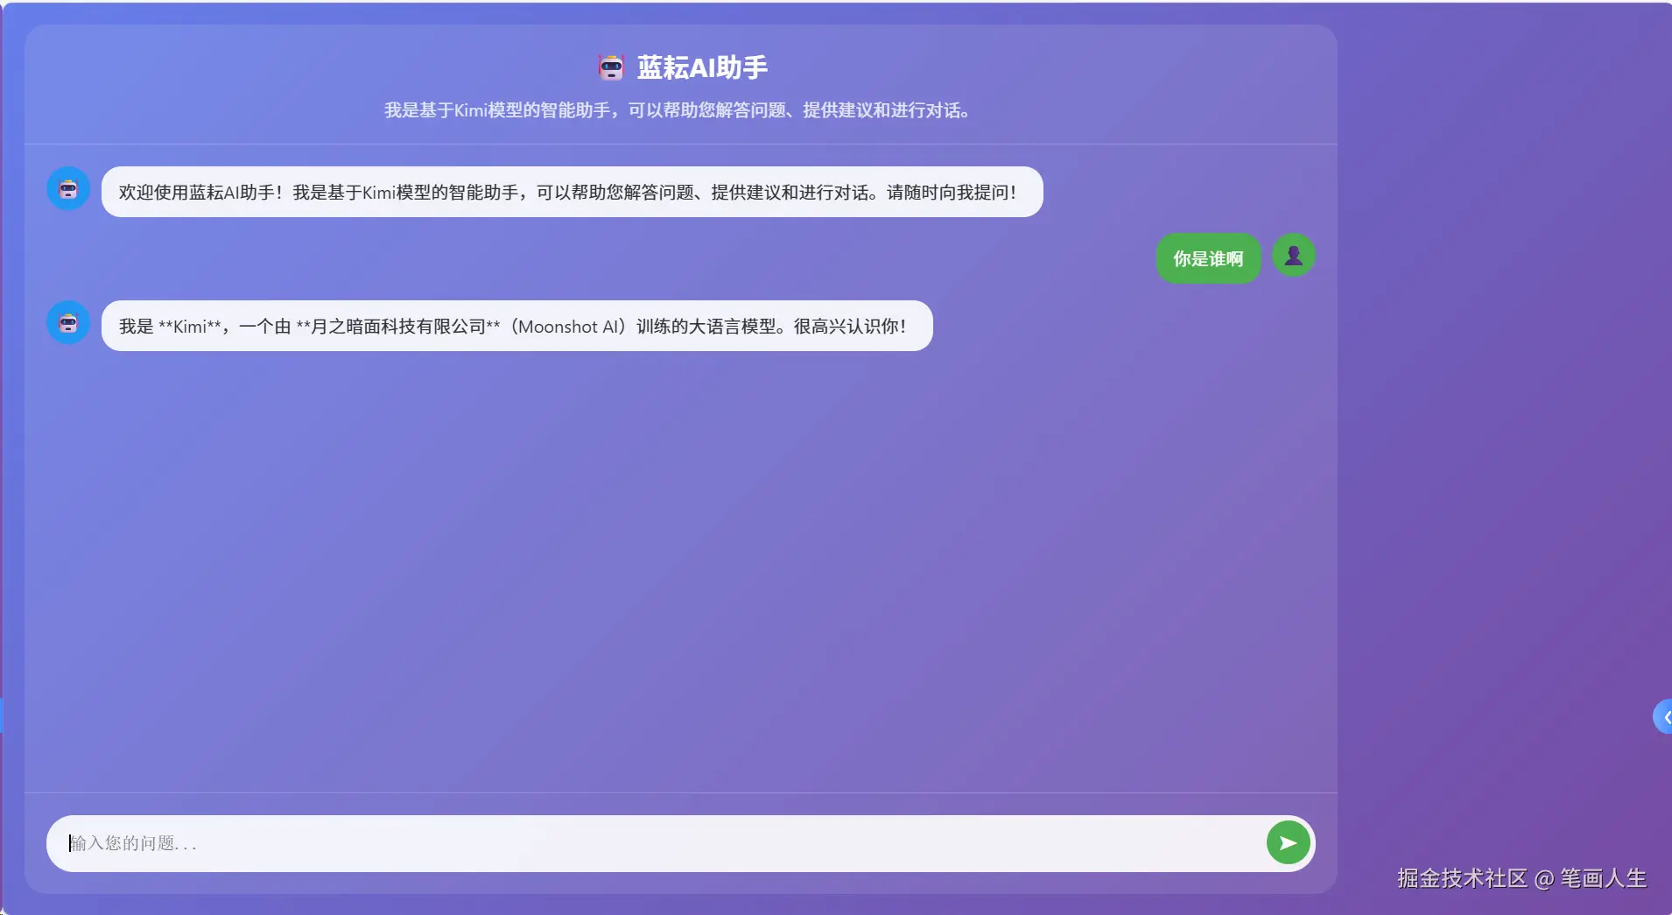
Task: Click the green 你是谁啊 message bubble
Action: [x=1209, y=257]
